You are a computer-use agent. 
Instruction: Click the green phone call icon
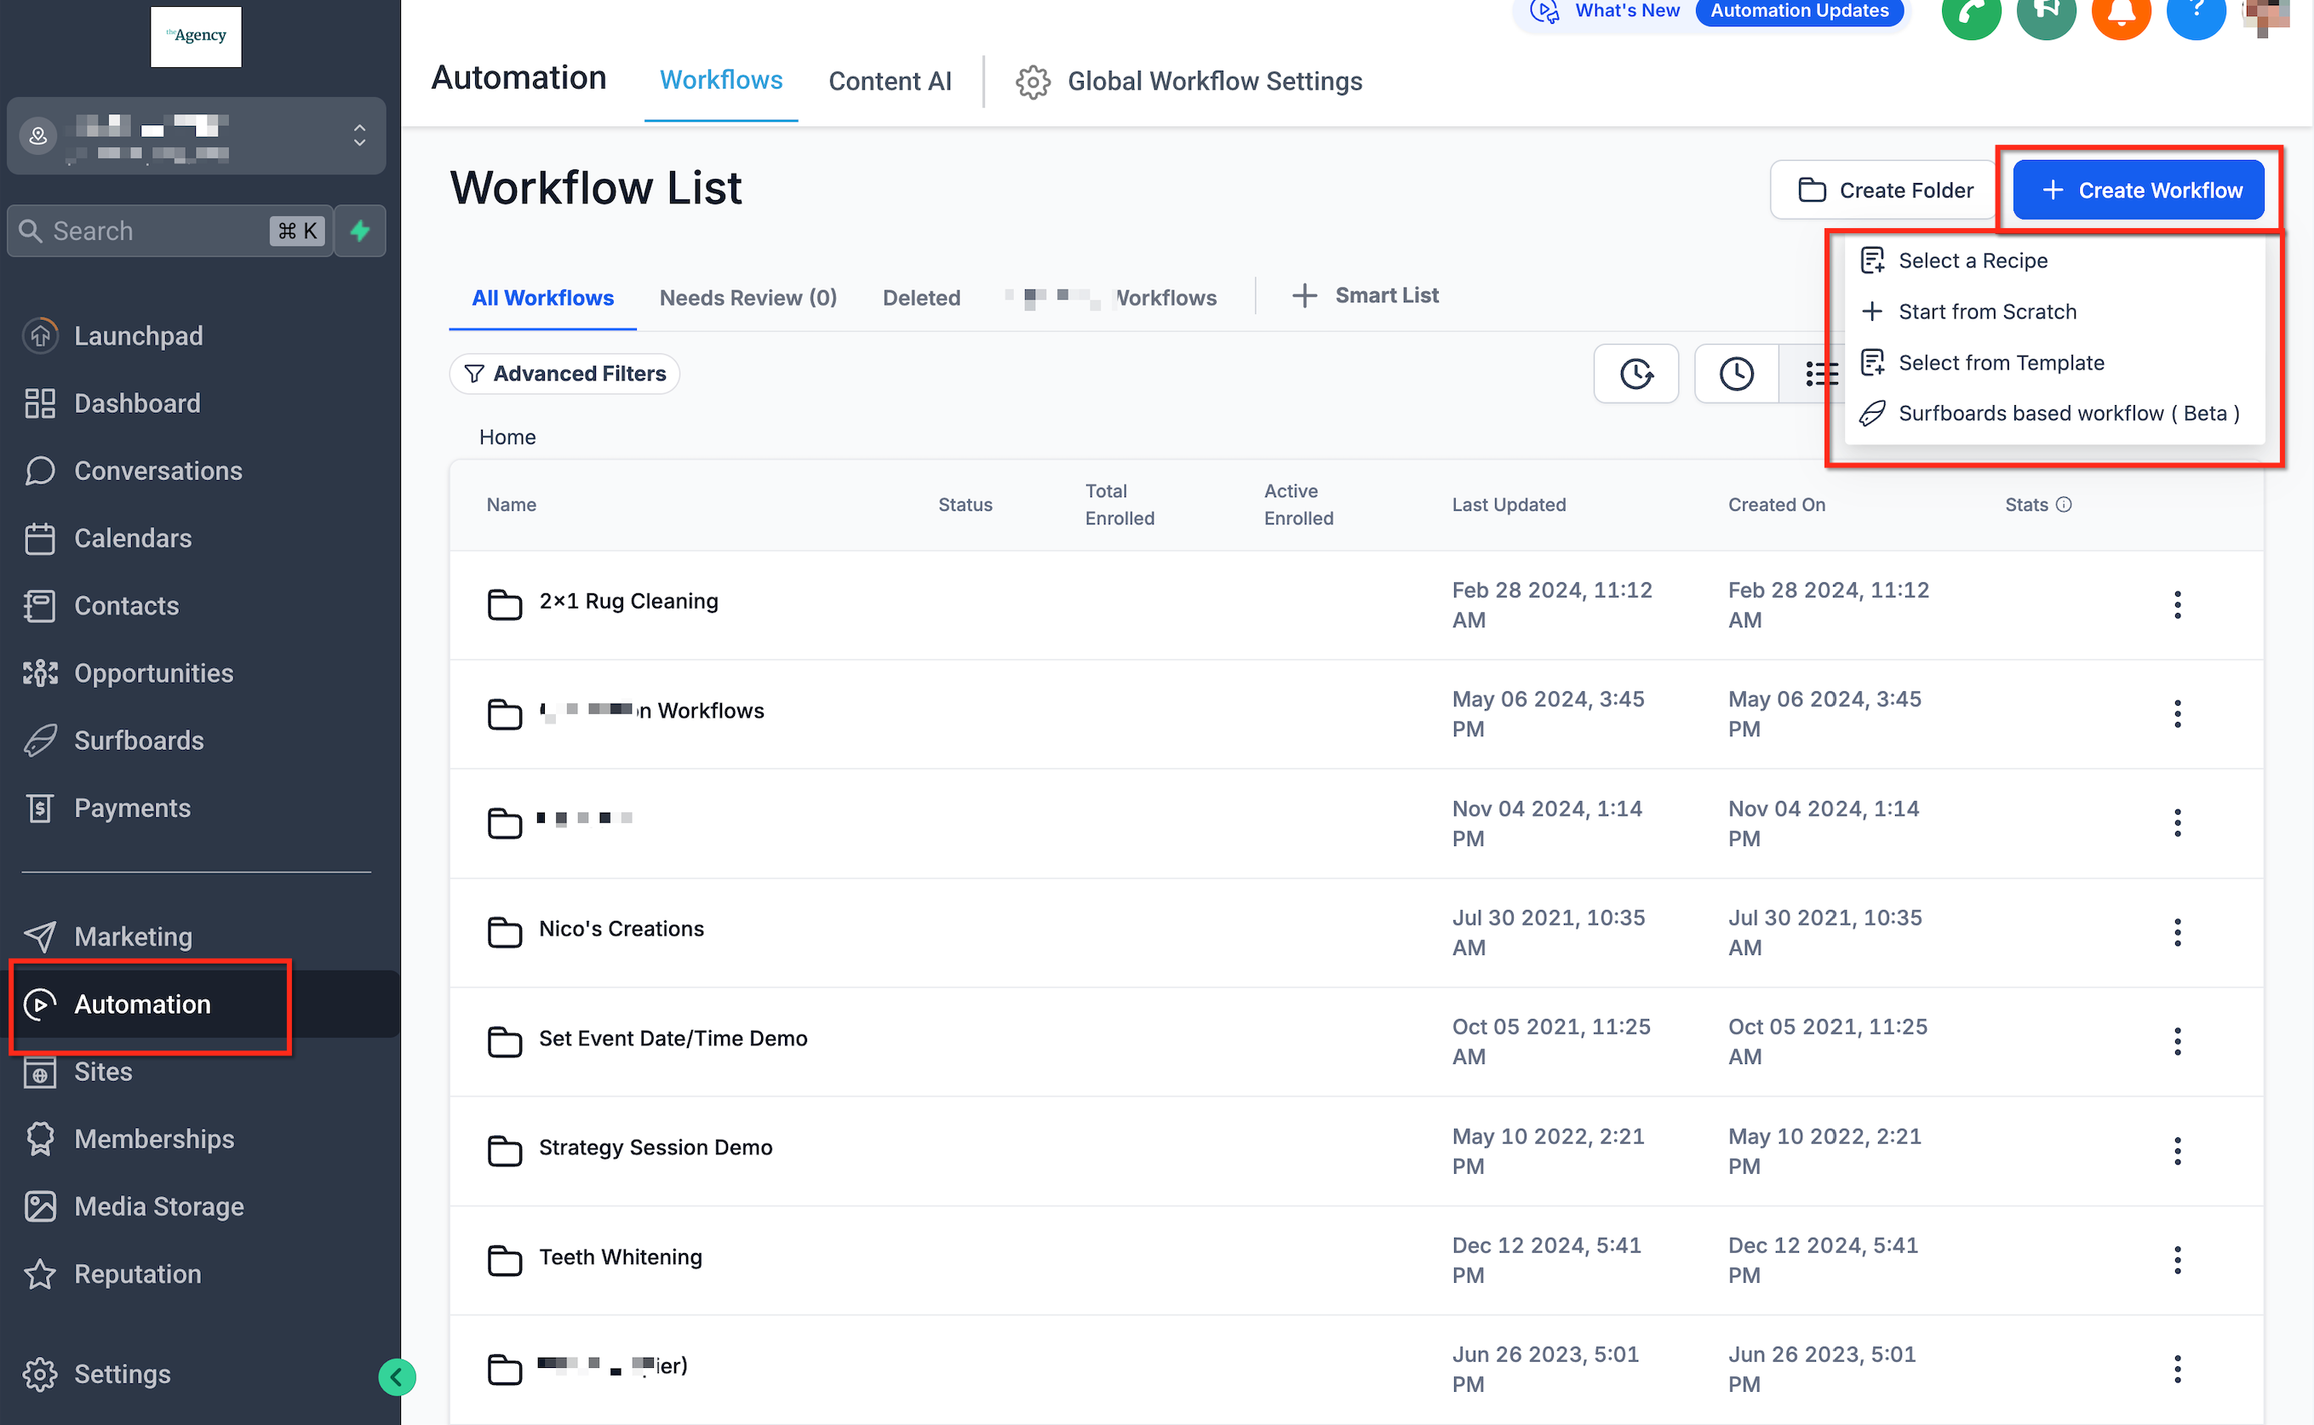(1970, 14)
